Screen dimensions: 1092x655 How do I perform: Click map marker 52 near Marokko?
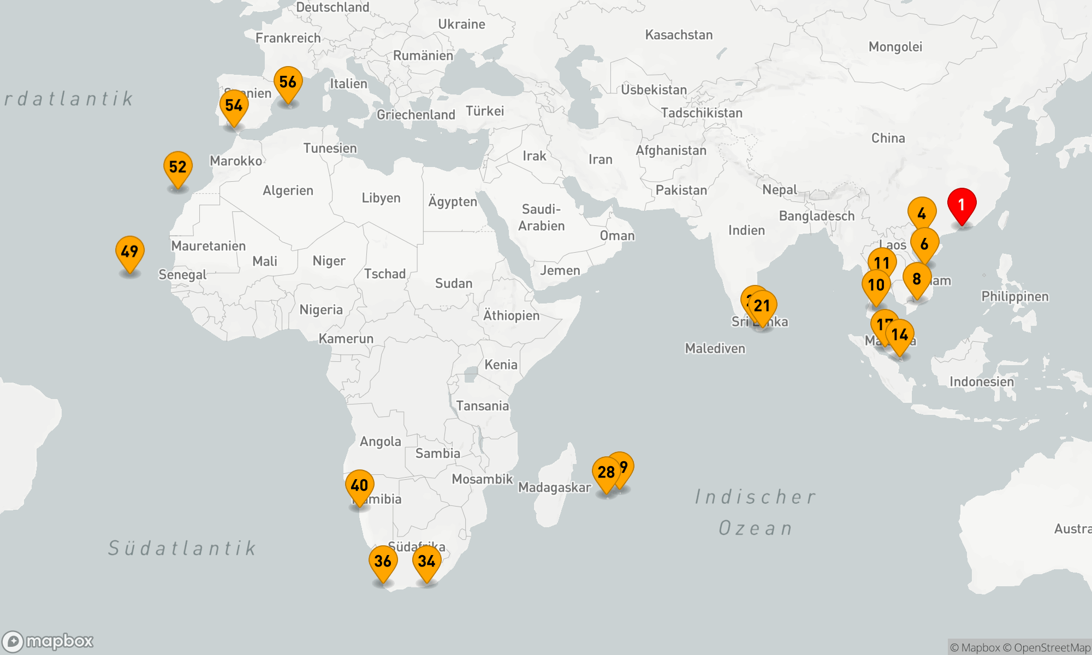pos(177,168)
